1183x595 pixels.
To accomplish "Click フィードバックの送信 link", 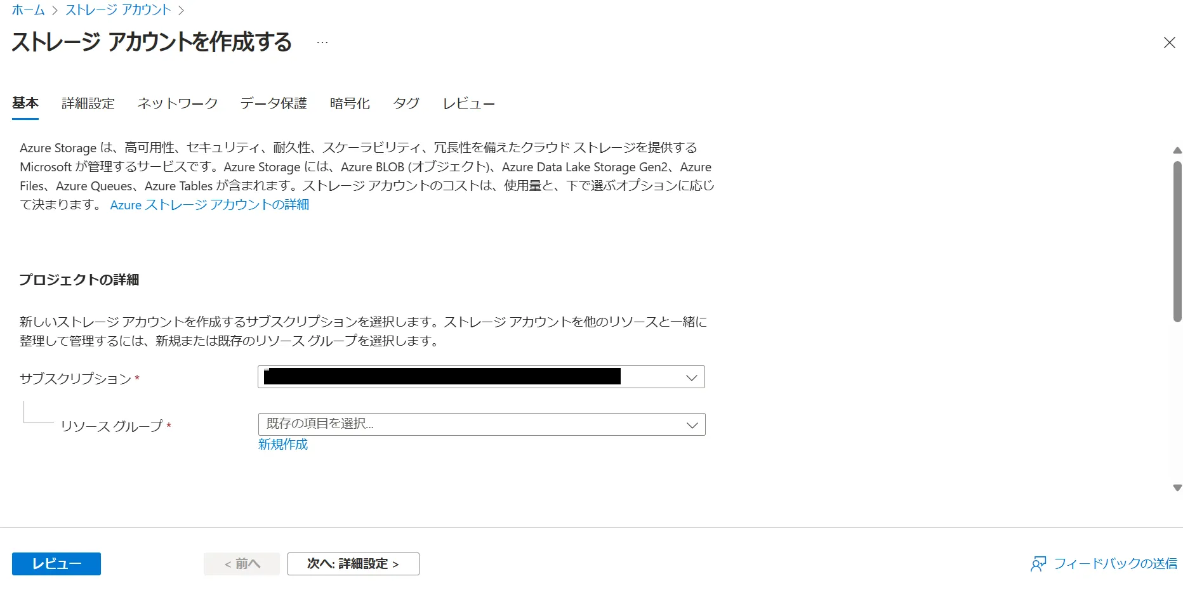I will [1115, 564].
